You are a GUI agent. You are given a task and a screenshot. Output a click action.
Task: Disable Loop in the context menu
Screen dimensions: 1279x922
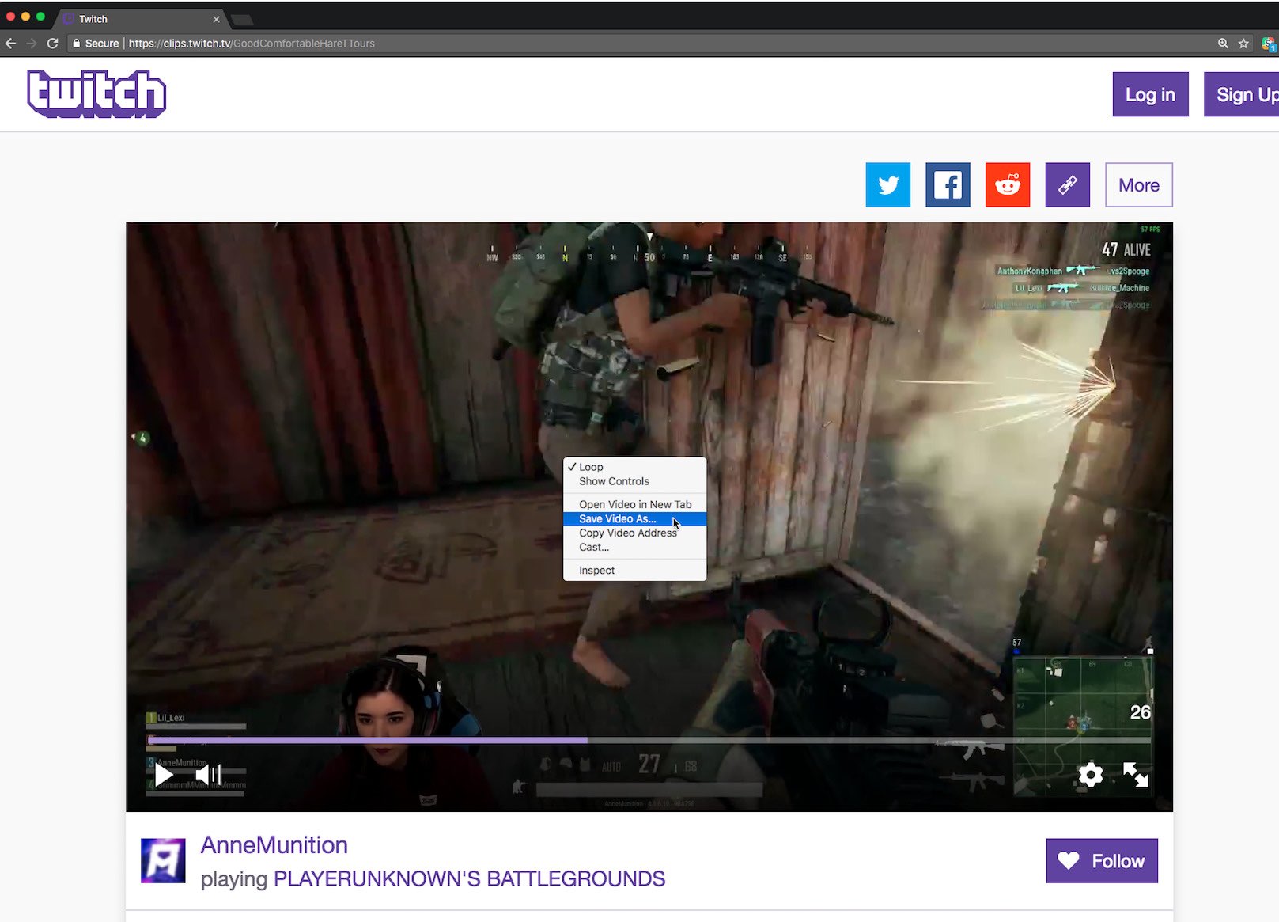pos(590,467)
